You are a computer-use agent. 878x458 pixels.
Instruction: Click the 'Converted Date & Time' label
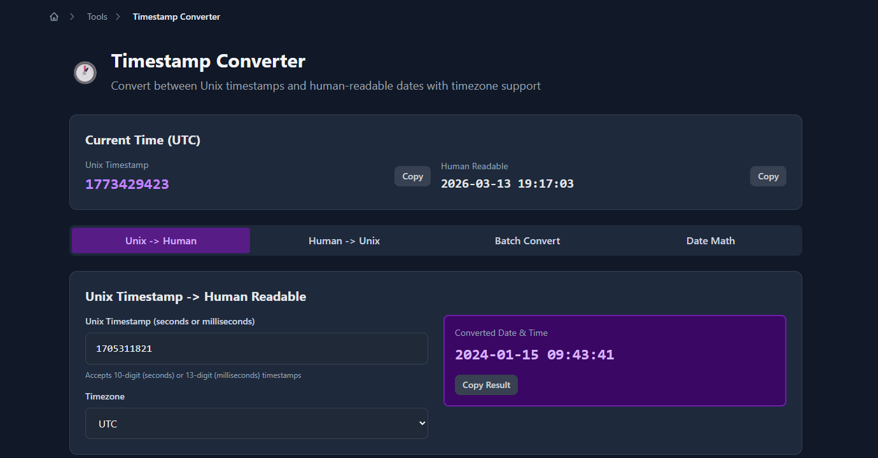[x=501, y=333]
